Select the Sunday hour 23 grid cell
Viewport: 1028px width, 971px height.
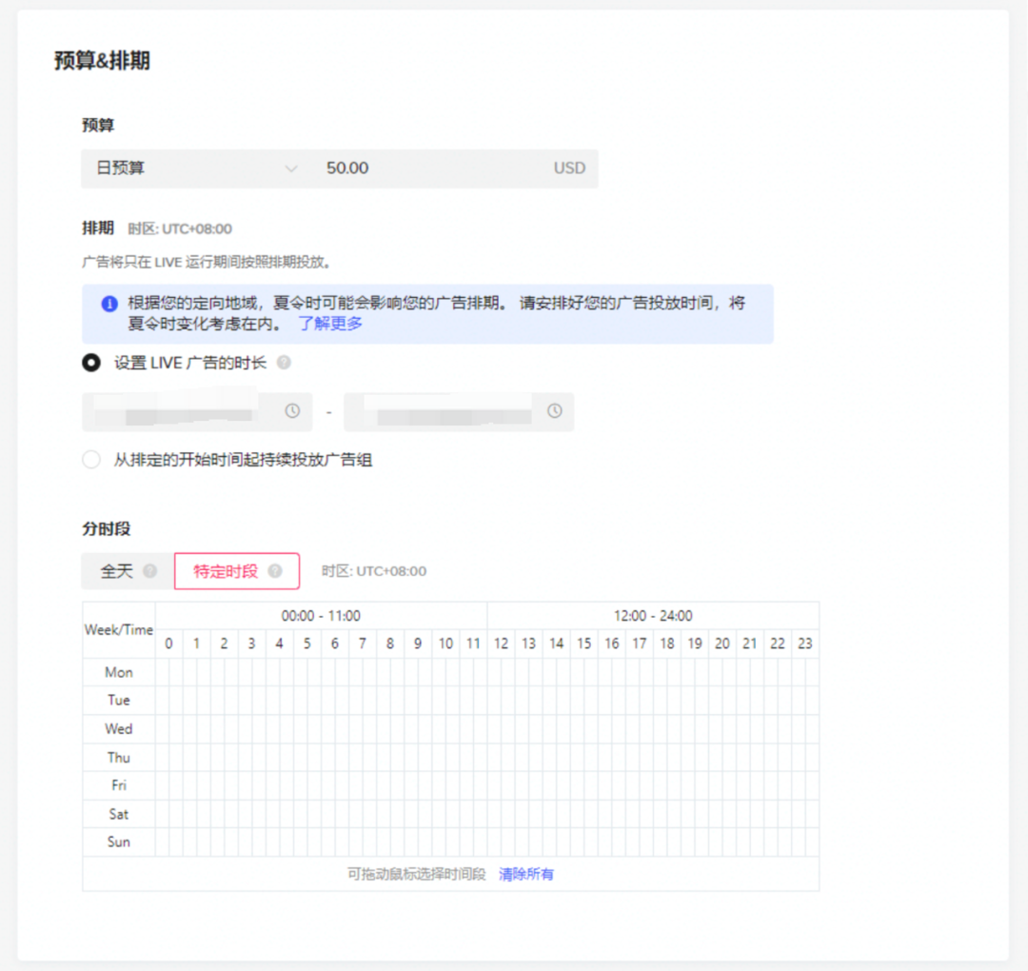[805, 842]
